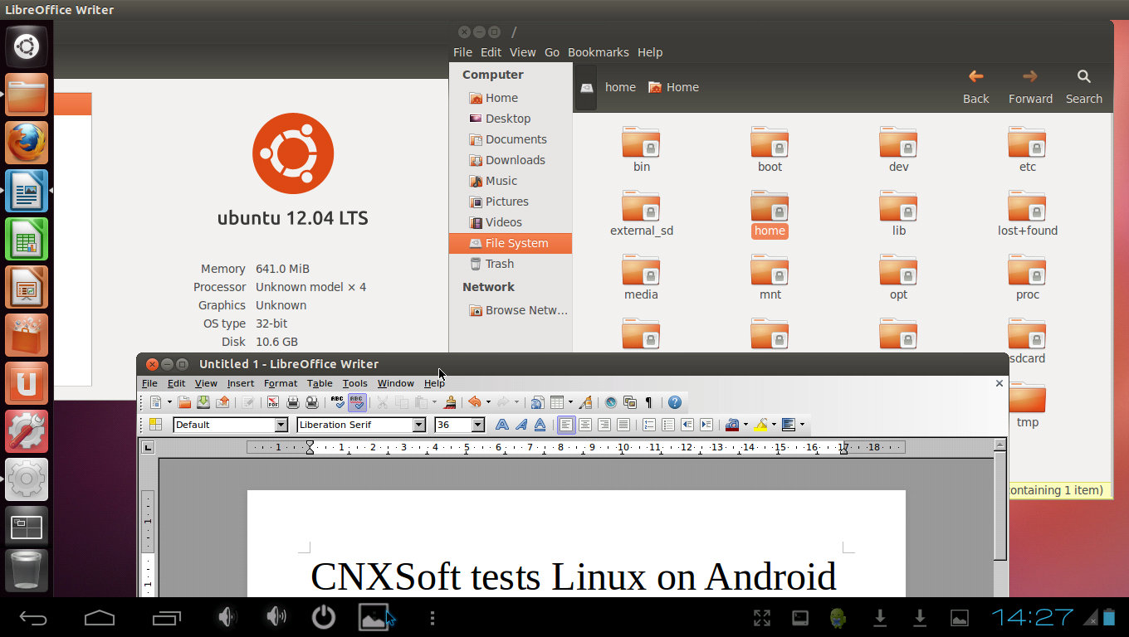Toggle Numbering list in Writer
This screenshot has height=637, width=1129.
(x=649, y=425)
